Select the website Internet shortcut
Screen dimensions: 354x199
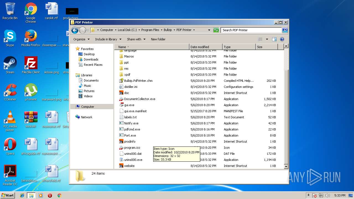pyautogui.click(x=129, y=166)
